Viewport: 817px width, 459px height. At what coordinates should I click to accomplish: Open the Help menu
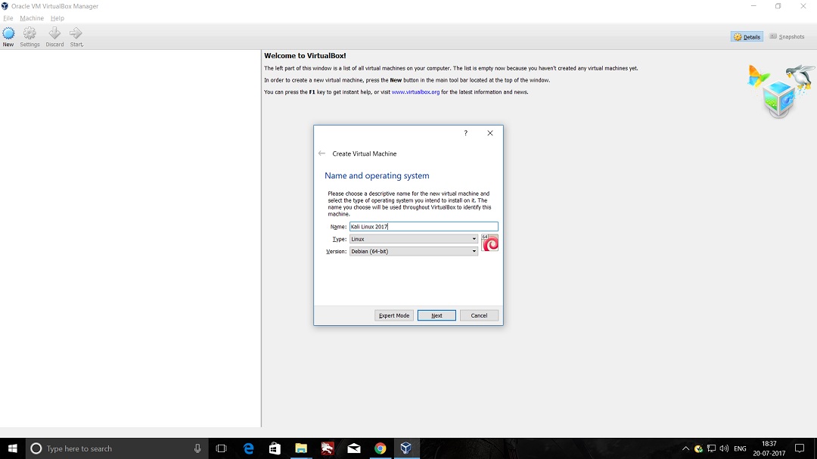coord(57,18)
